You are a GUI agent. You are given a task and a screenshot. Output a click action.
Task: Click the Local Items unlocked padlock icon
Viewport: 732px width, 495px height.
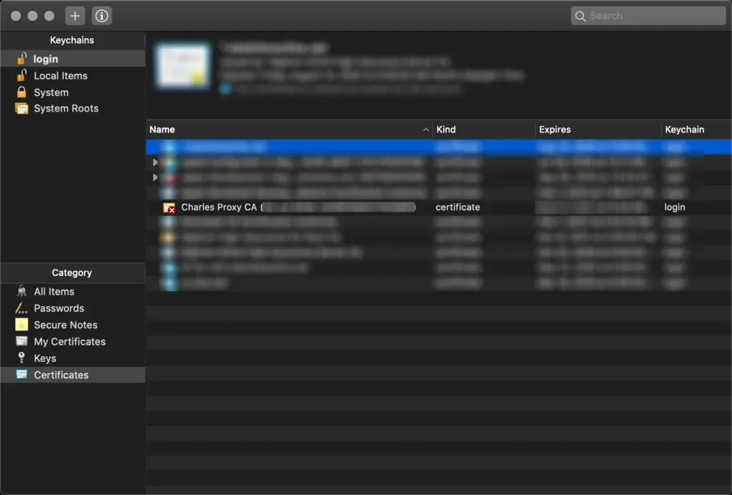coord(21,75)
